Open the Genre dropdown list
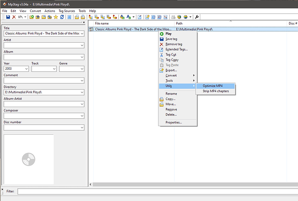The height and width of the screenshot is (201, 298). [81, 68]
